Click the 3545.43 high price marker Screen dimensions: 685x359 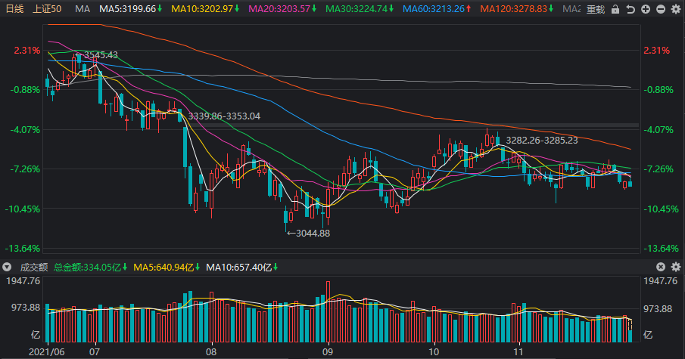[97, 55]
